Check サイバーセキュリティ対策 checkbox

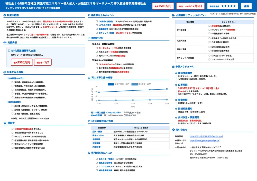(x=209, y=59)
